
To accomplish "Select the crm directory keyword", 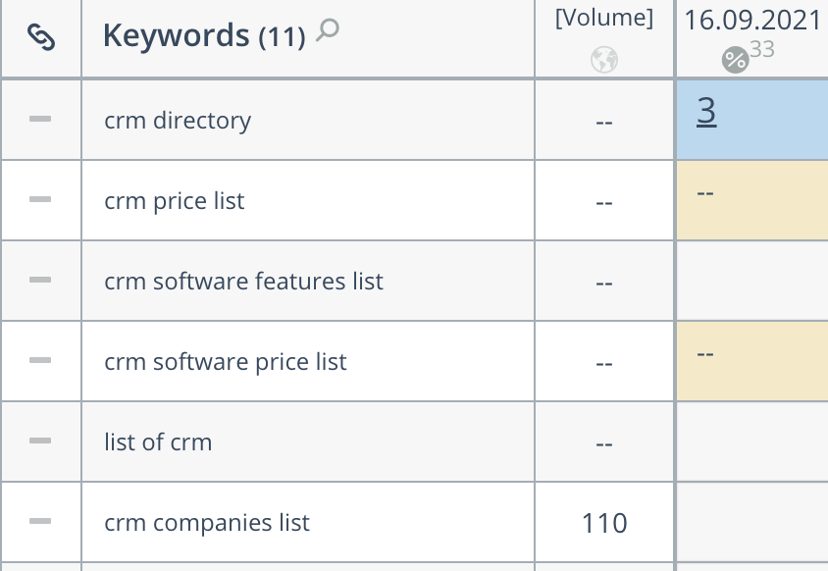I will click(178, 121).
